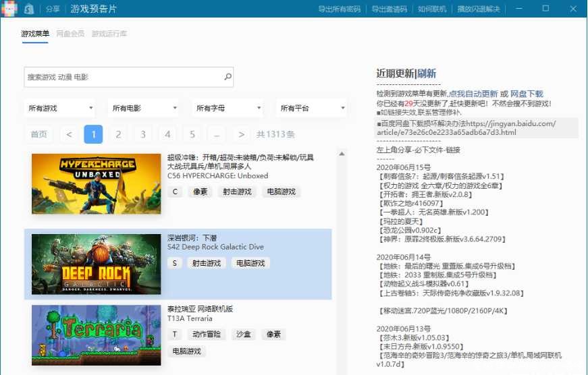Click 动作冒险 tag on Terraria entry
The image size is (588, 375).
click(207, 334)
